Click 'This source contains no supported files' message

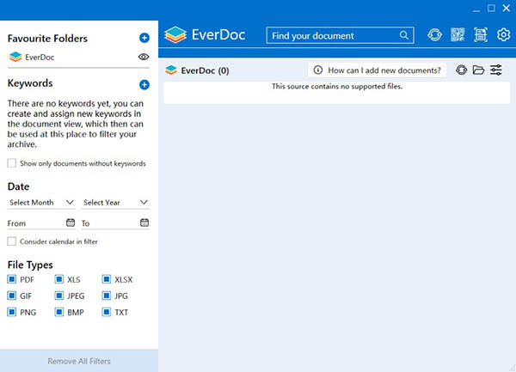[x=337, y=87]
